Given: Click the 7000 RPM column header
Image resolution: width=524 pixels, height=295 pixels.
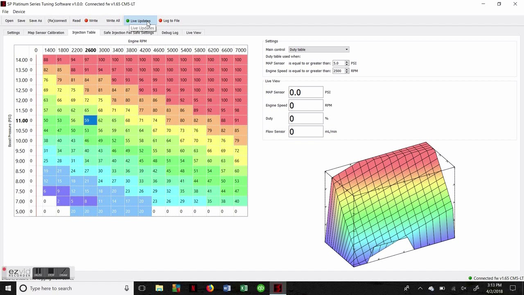Looking at the screenshot, I should pyautogui.click(x=241, y=50).
